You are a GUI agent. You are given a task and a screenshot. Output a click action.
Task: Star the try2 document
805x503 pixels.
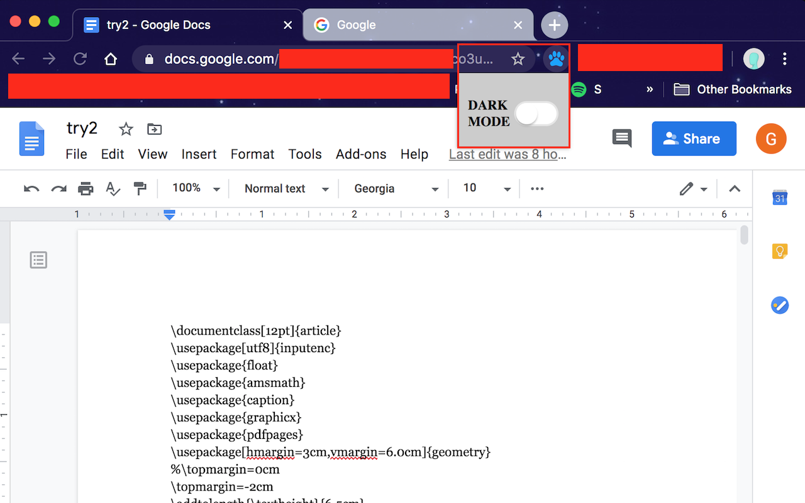[x=125, y=128]
